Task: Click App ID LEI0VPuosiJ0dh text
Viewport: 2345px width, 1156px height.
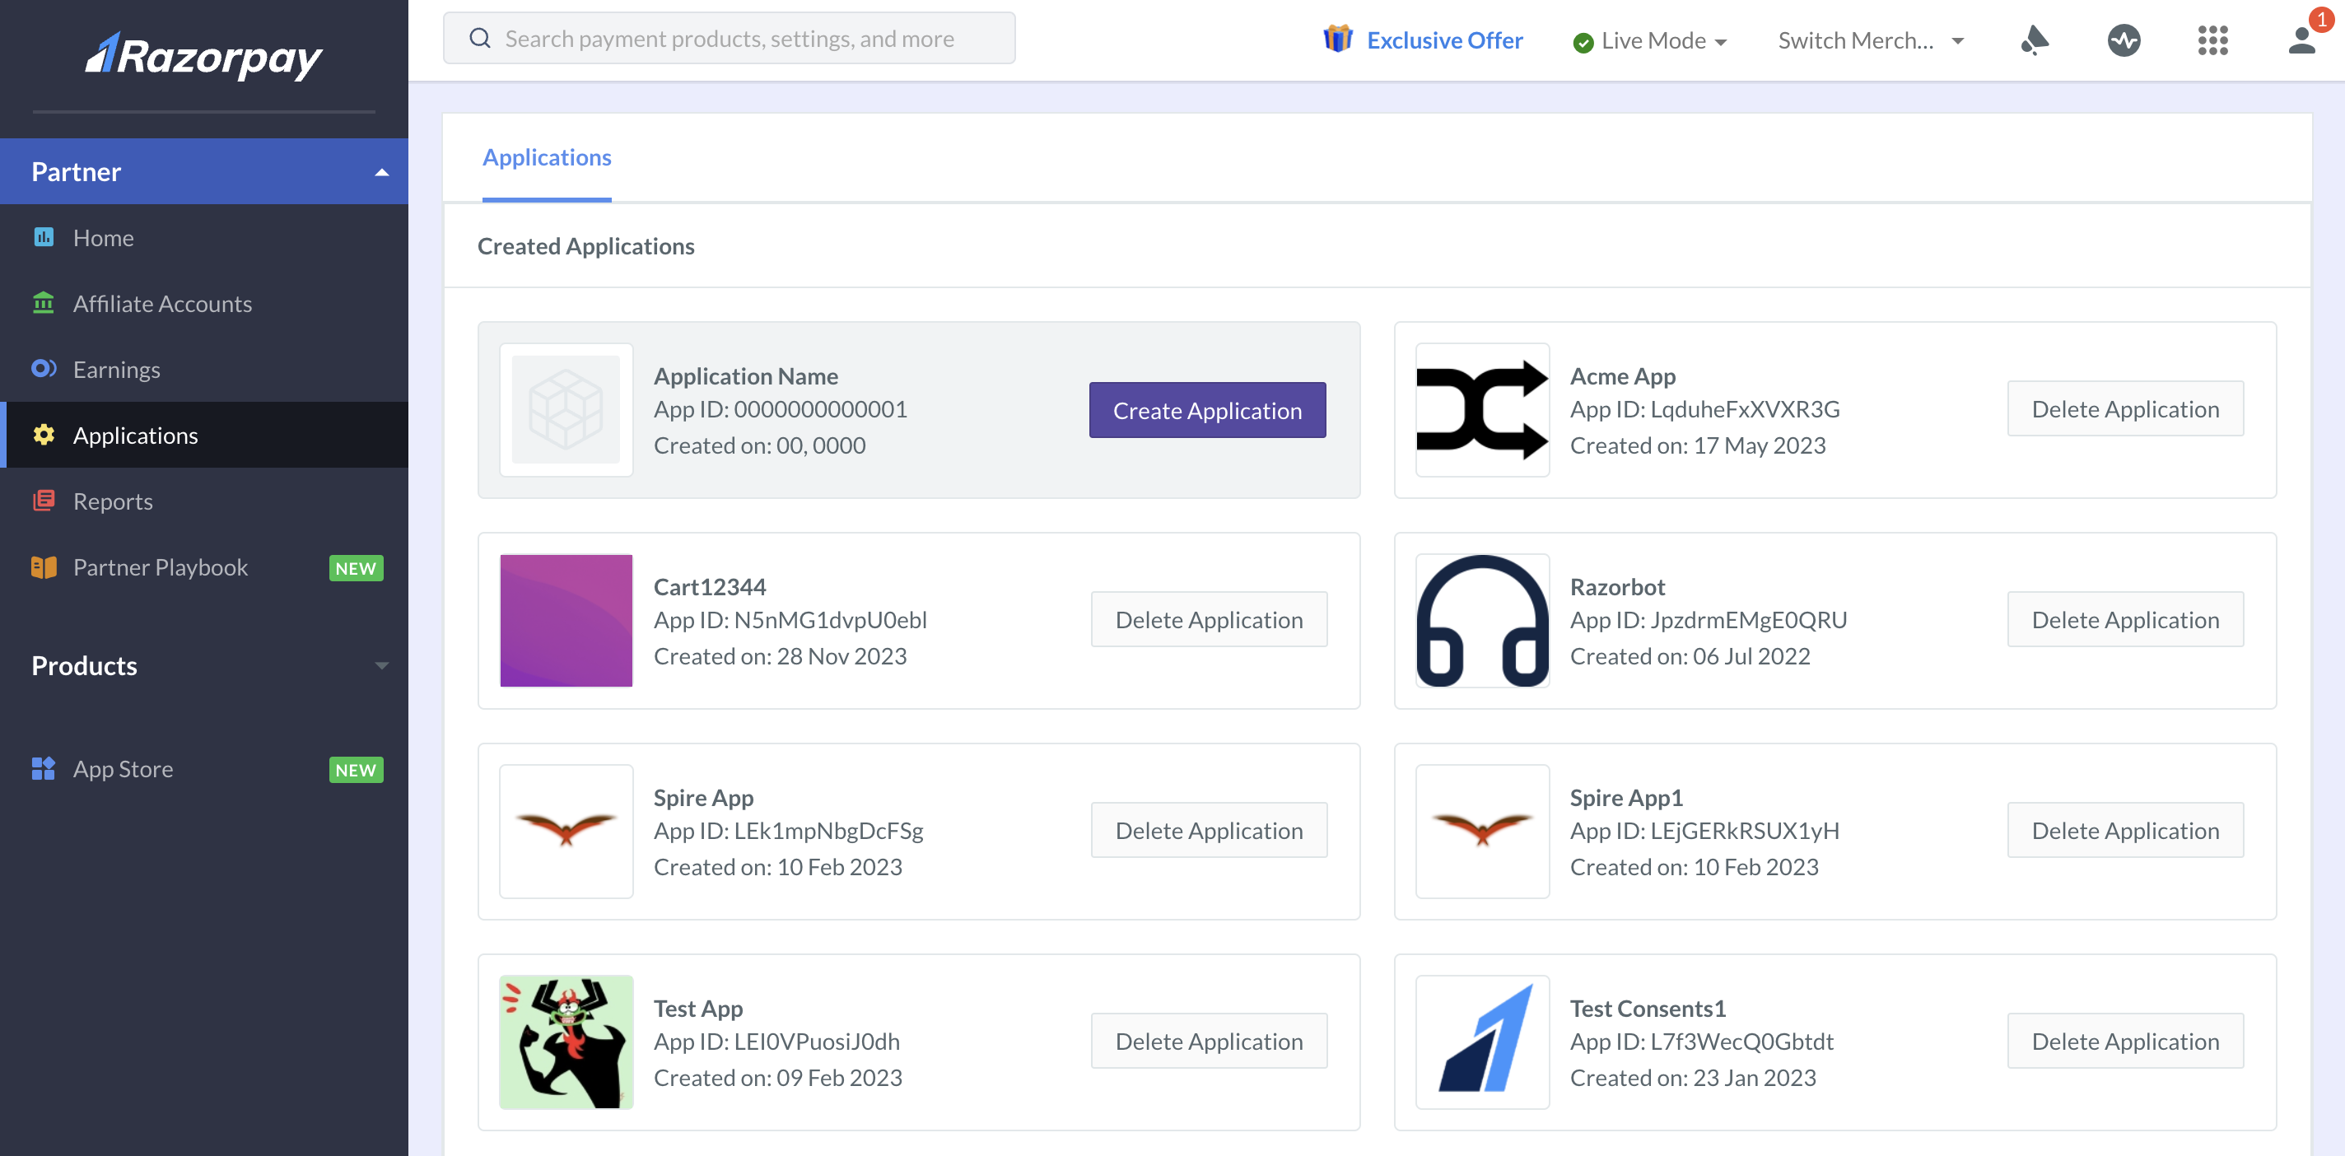Action: tap(776, 1041)
